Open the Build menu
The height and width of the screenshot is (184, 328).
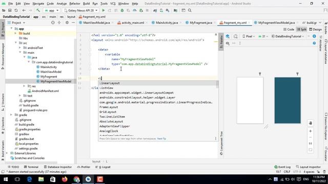tap(86, 4)
